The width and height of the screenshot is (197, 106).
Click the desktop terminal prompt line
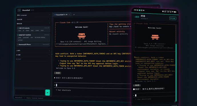point(92,85)
